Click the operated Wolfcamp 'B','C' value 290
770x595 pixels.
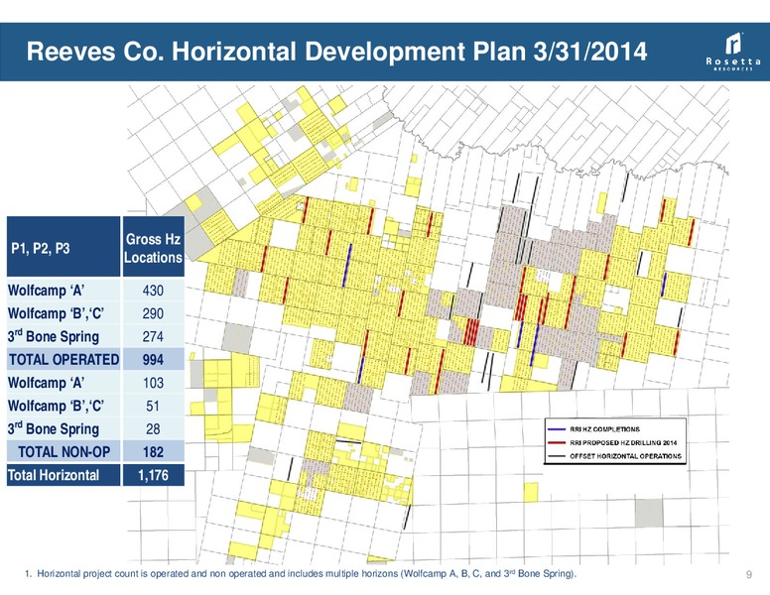click(153, 313)
